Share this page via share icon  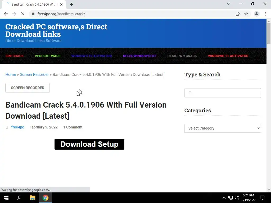tap(238, 14)
